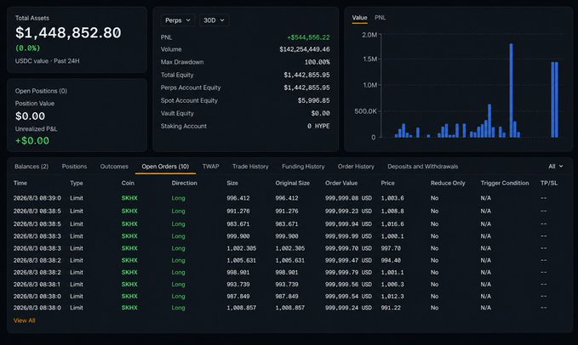Select the price cell 1,016.6
Screen dimensions: 578x345
pyautogui.click(x=392, y=223)
